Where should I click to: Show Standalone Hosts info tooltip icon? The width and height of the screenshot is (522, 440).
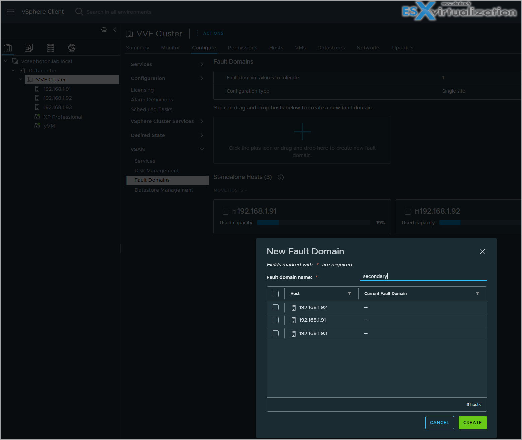pos(281,177)
